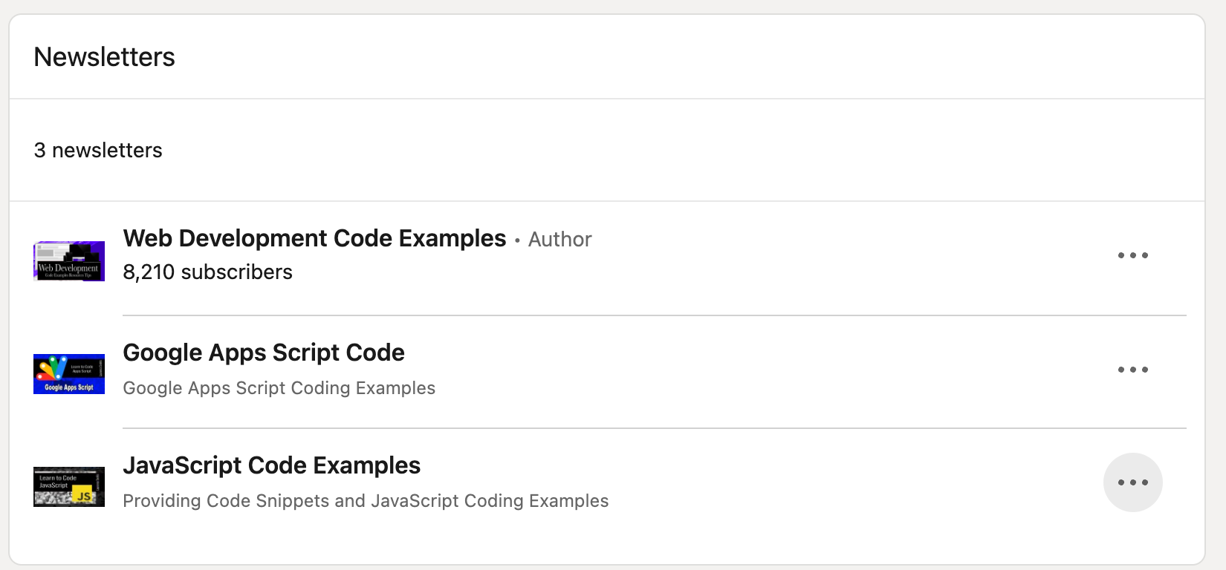
Task: Open the overflow menu for Google Apps Script Code
Action: tap(1132, 370)
